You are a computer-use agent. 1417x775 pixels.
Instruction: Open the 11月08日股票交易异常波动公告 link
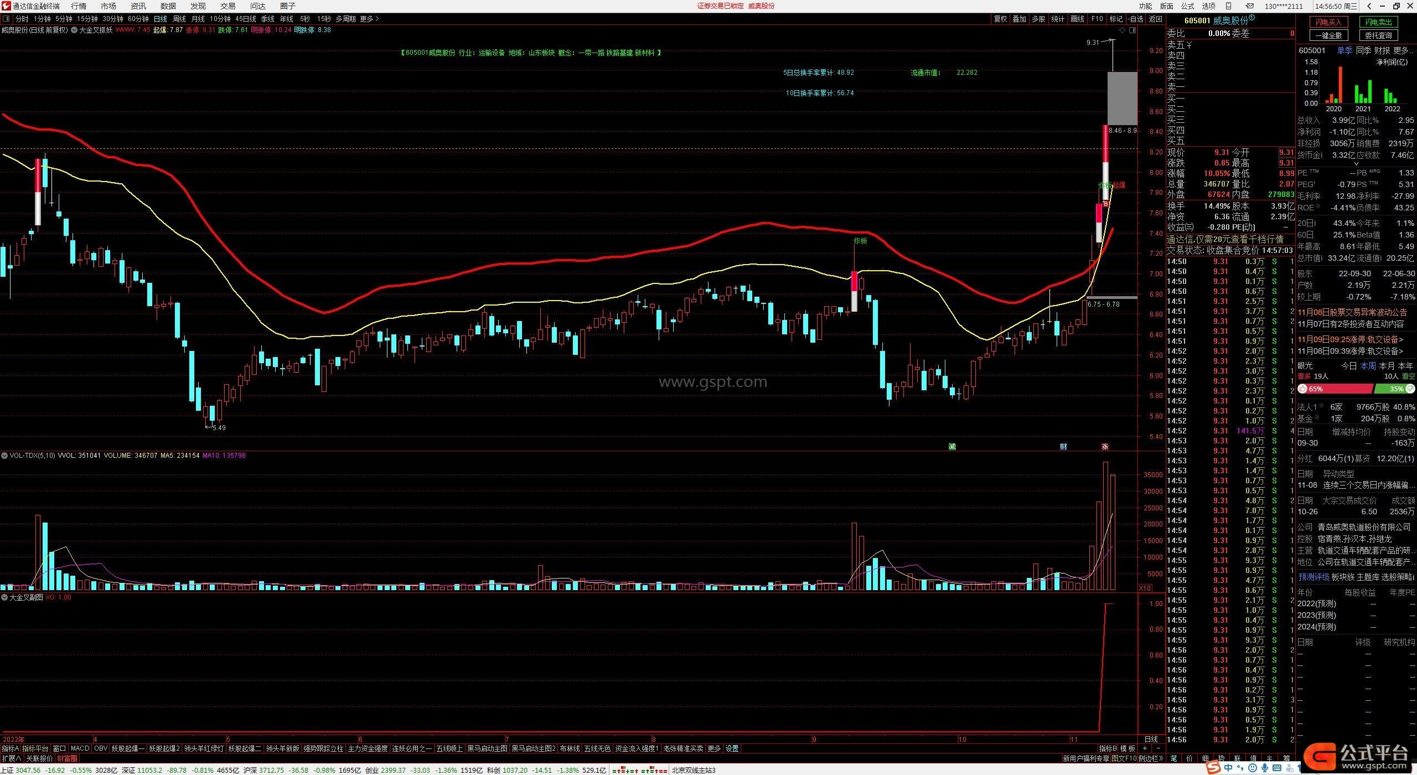click(x=1352, y=312)
